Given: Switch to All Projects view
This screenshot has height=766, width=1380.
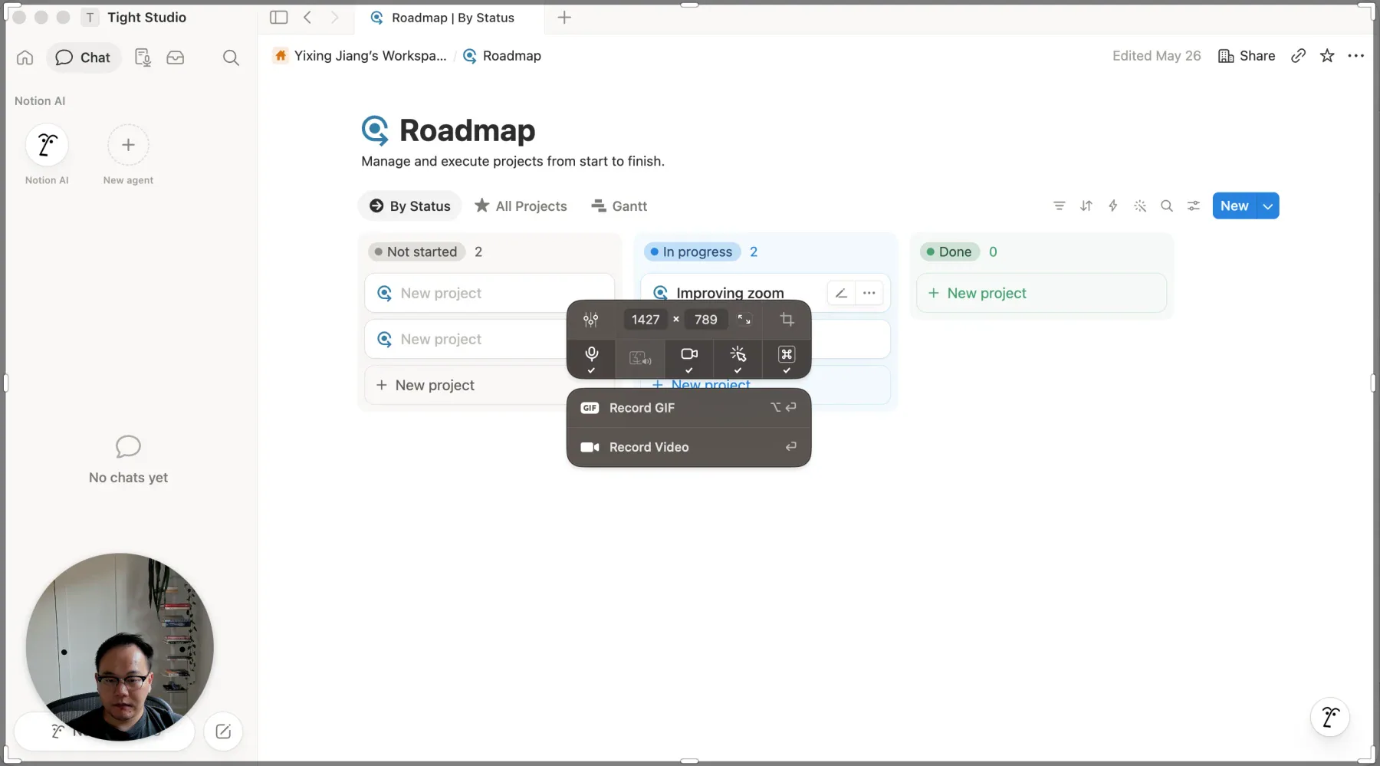Looking at the screenshot, I should (521, 205).
